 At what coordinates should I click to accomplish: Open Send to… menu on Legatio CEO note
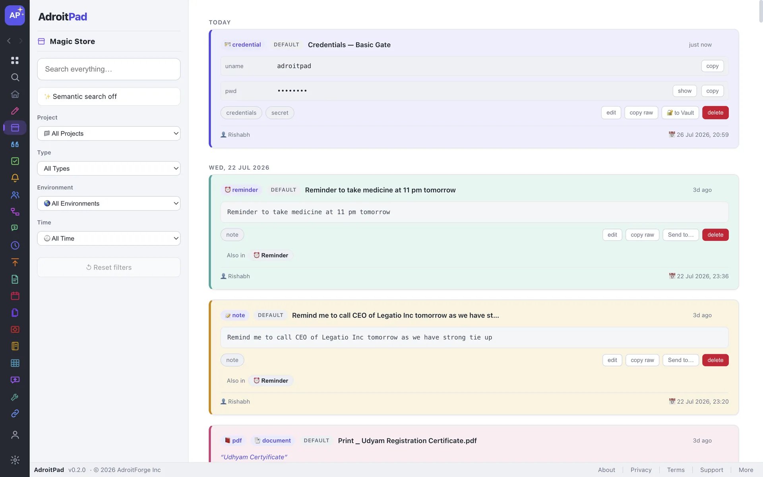[680, 360]
